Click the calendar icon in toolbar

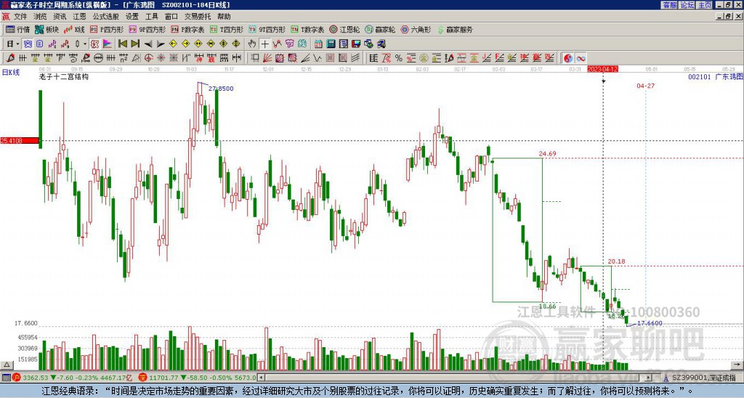pos(318,44)
